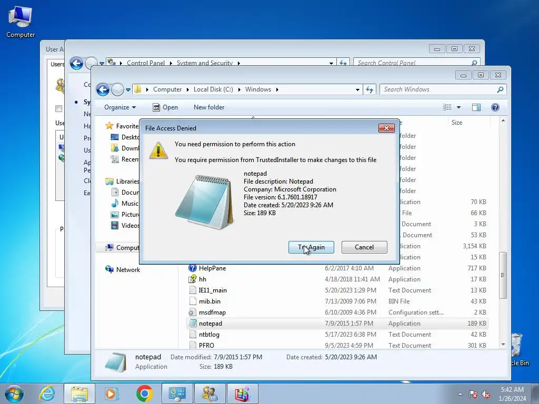Select Network in navigation pane
The height and width of the screenshot is (404, 539).
pos(123,270)
